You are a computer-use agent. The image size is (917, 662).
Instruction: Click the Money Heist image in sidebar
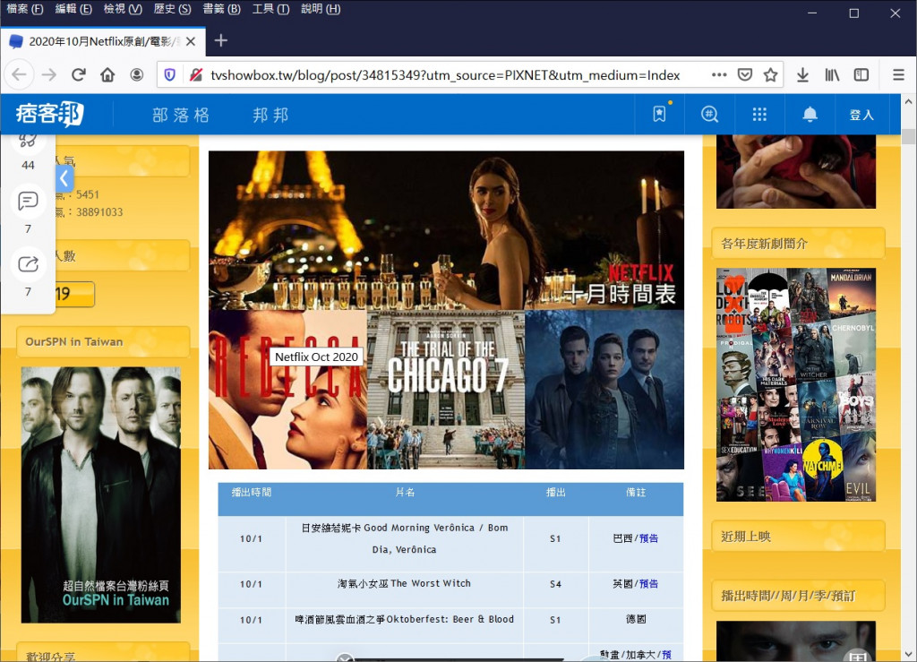click(x=796, y=171)
